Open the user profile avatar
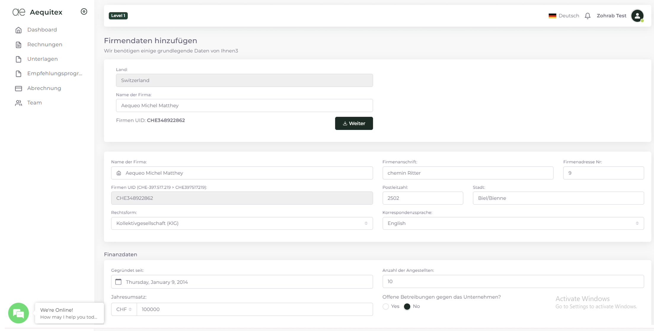 (x=637, y=16)
